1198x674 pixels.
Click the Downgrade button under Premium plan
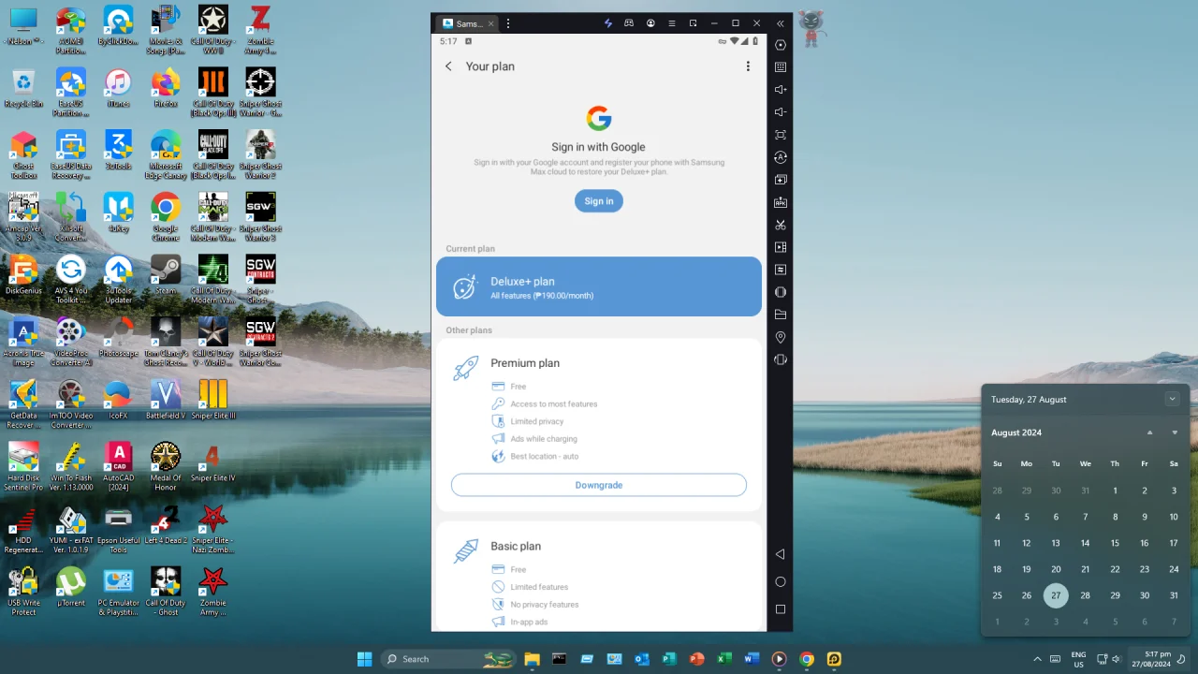tap(599, 485)
